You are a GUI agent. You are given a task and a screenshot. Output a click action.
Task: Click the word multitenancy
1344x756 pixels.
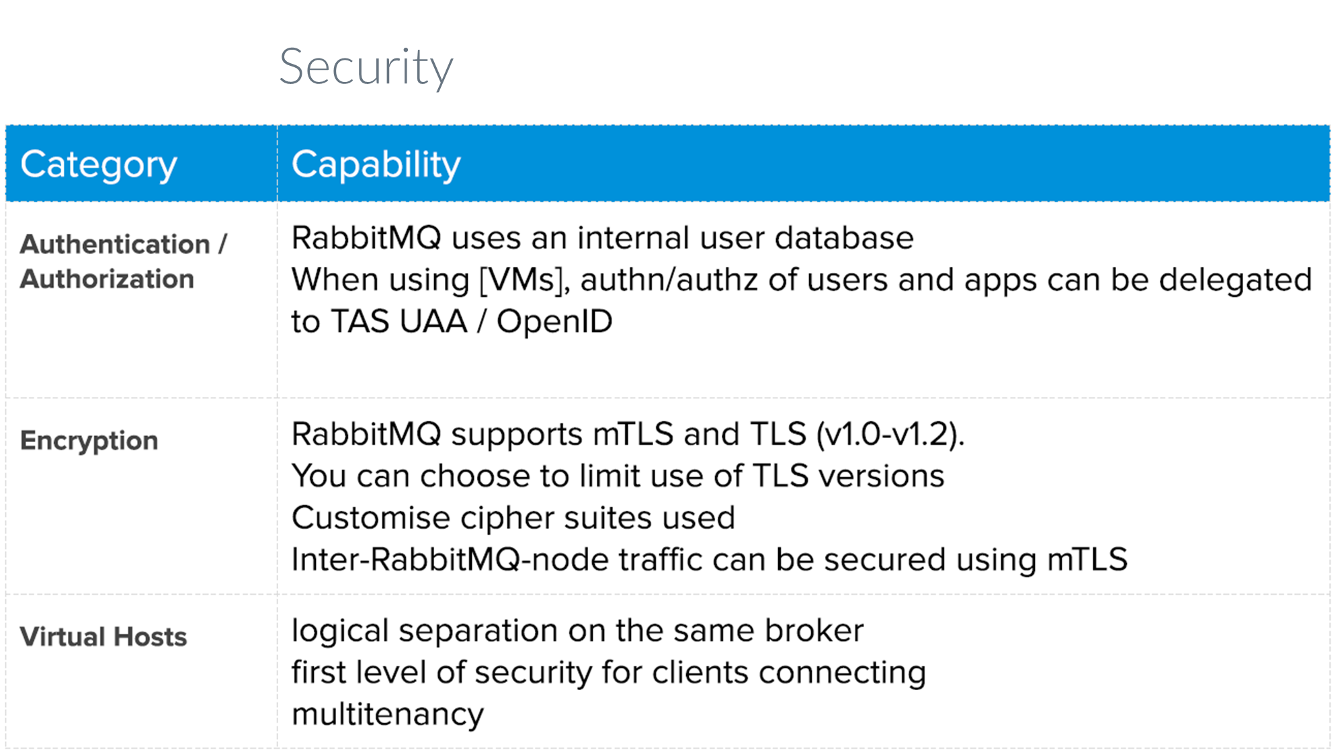pyautogui.click(x=388, y=714)
